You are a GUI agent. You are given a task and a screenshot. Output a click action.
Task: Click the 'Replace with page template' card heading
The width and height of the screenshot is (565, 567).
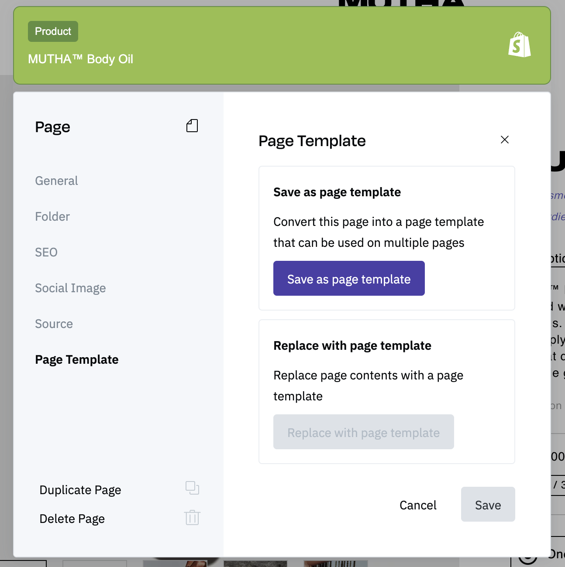point(352,345)
